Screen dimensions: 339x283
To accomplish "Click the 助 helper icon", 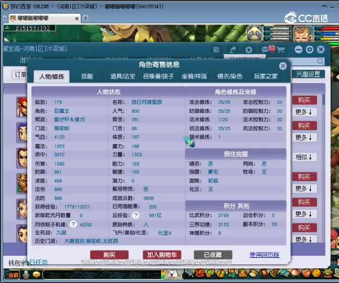I will pyautogui.click(x=216, y=50).
